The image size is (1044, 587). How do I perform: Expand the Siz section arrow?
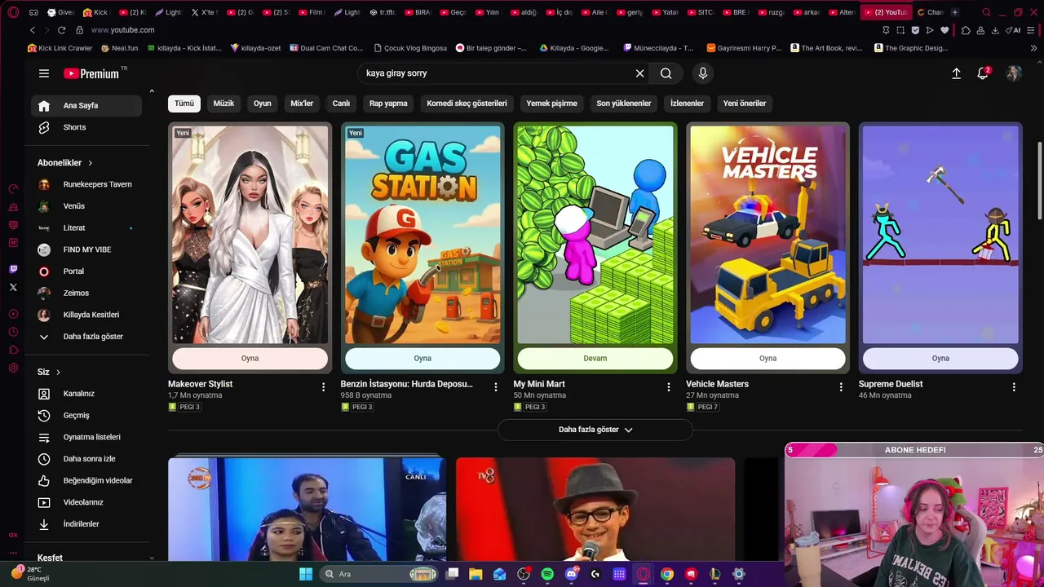pos(58,373)
